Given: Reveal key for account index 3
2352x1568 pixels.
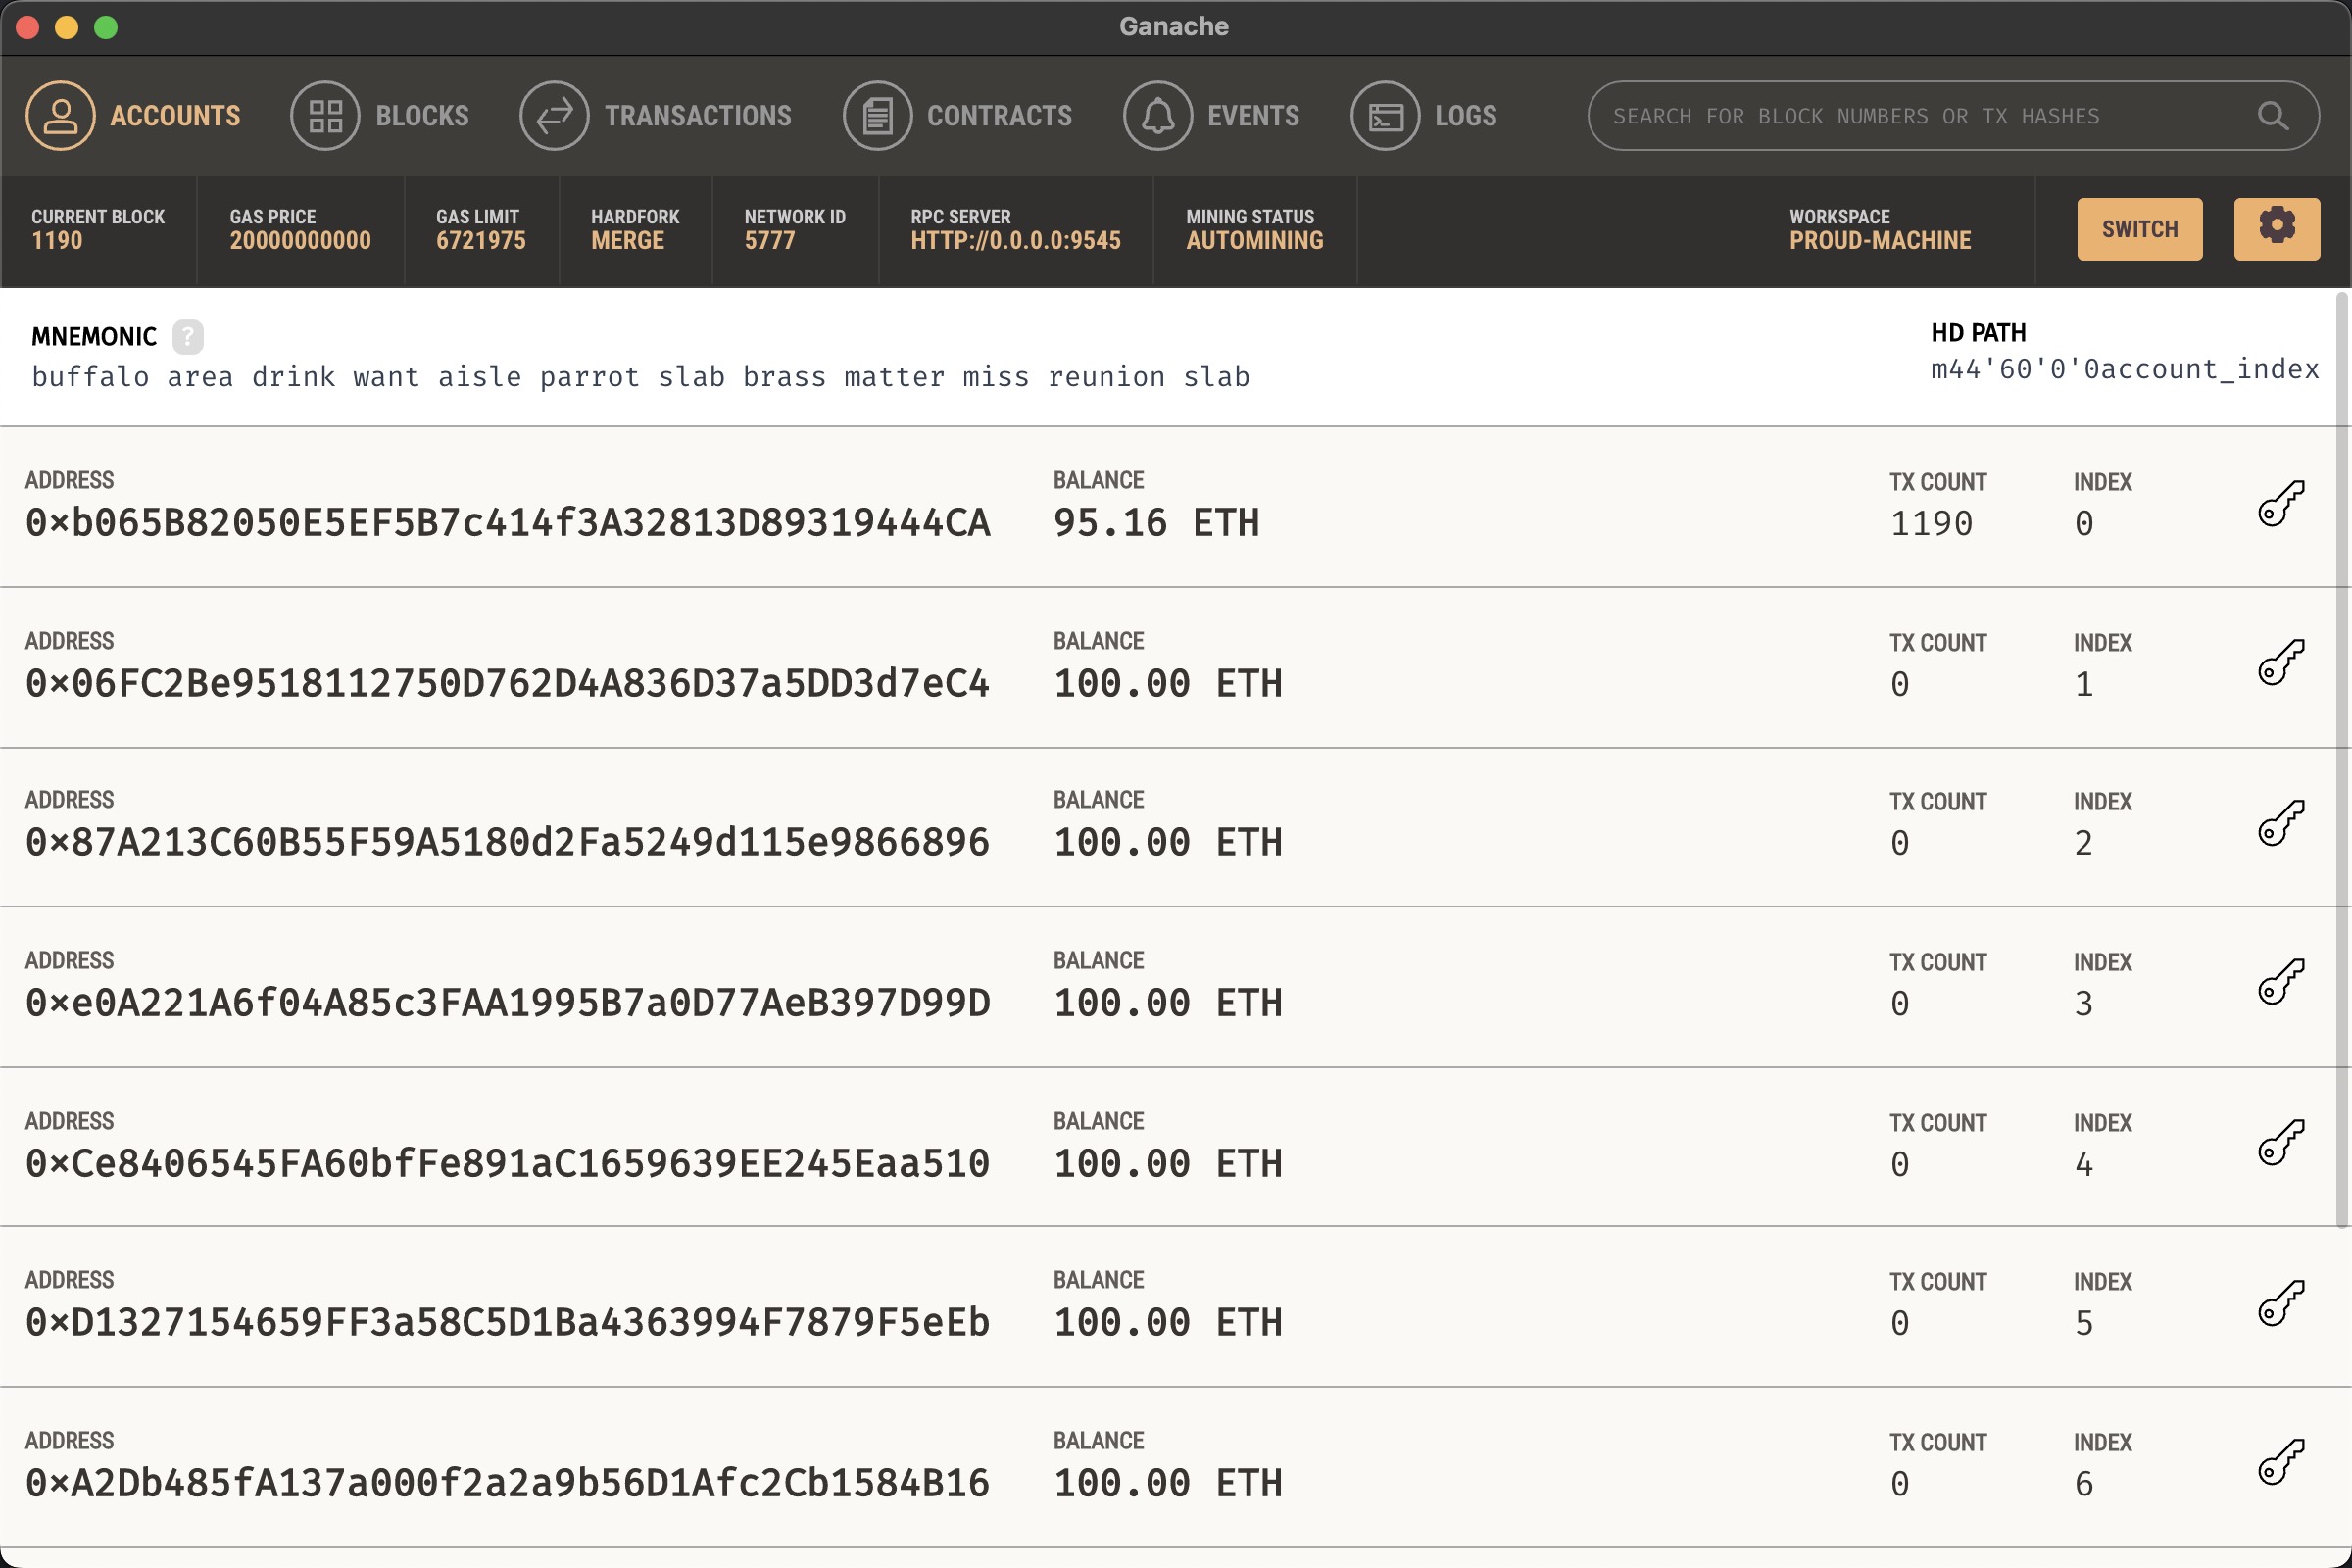Looking at the screenshot, I should (2281, 982).
